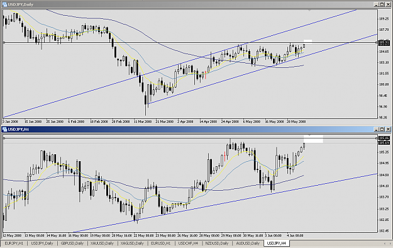Viewport: 393px width, 248px height.
Task: Select the XAGUSD,Daily tab
Action: tap(132, 243)
